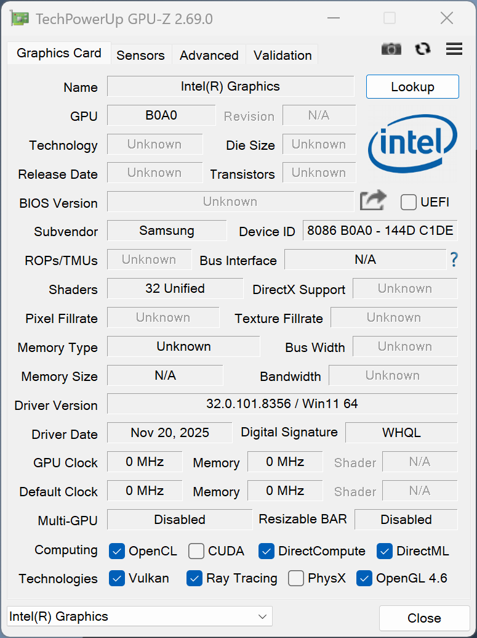Switch to the Sensors tab
This screenshot has height=638, width=477.
coord(140,55)
